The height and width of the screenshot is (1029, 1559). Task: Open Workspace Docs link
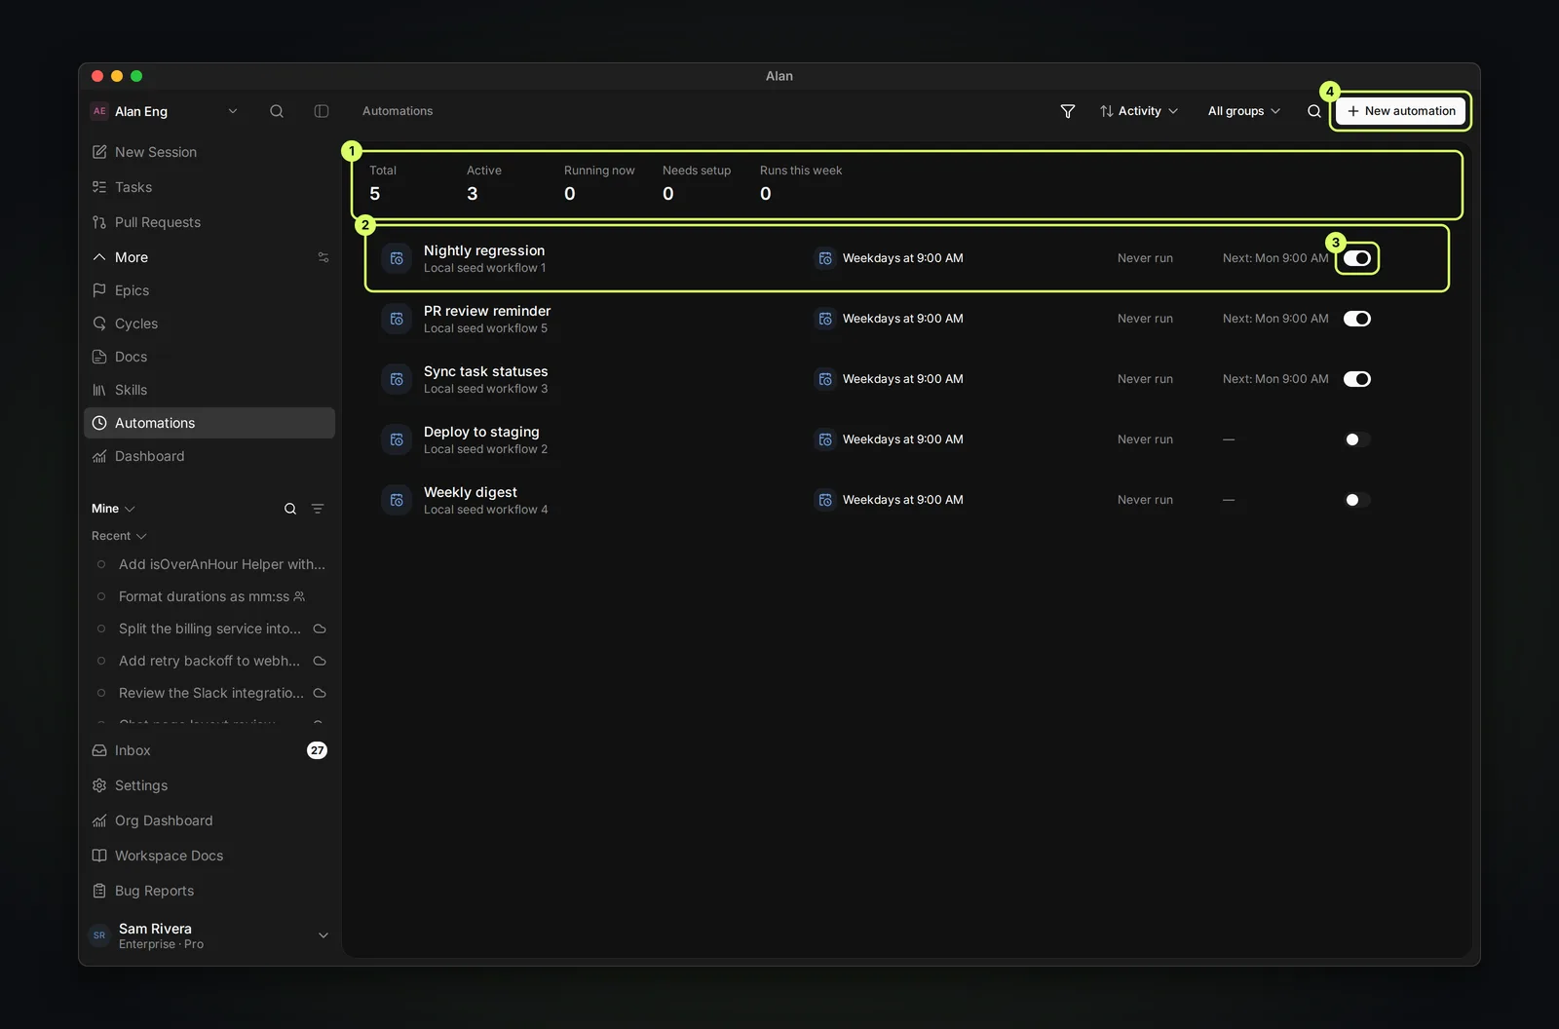(209, 856)
